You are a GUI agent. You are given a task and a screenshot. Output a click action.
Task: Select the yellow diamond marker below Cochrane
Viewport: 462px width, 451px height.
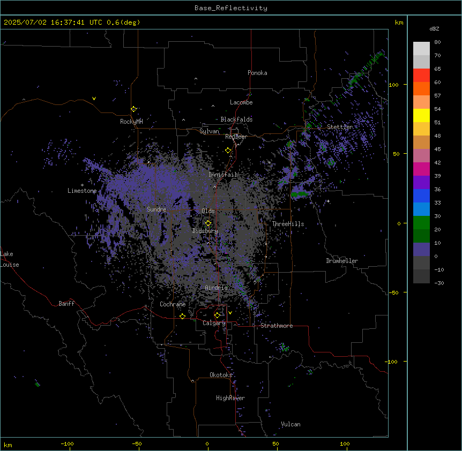pos(182,316)
